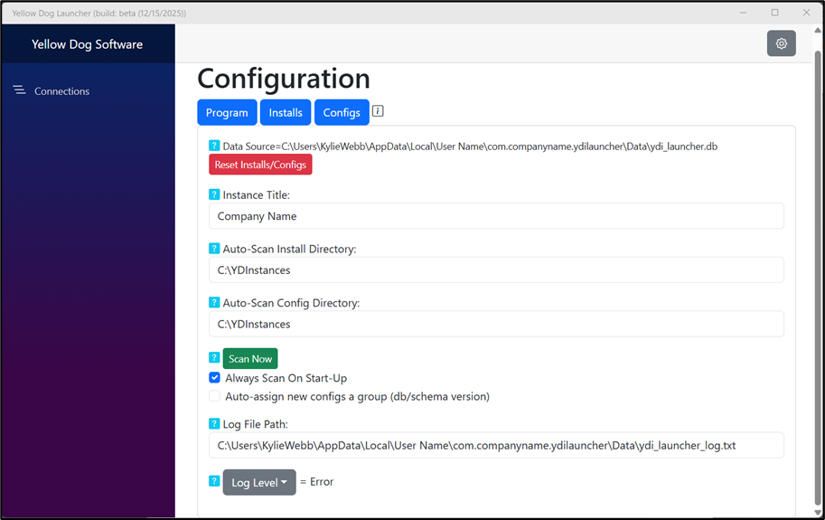Click help icon for Auto-Scan Config Directory
The width and height of the screenshot is (825, 520).
tap(214, 303)
